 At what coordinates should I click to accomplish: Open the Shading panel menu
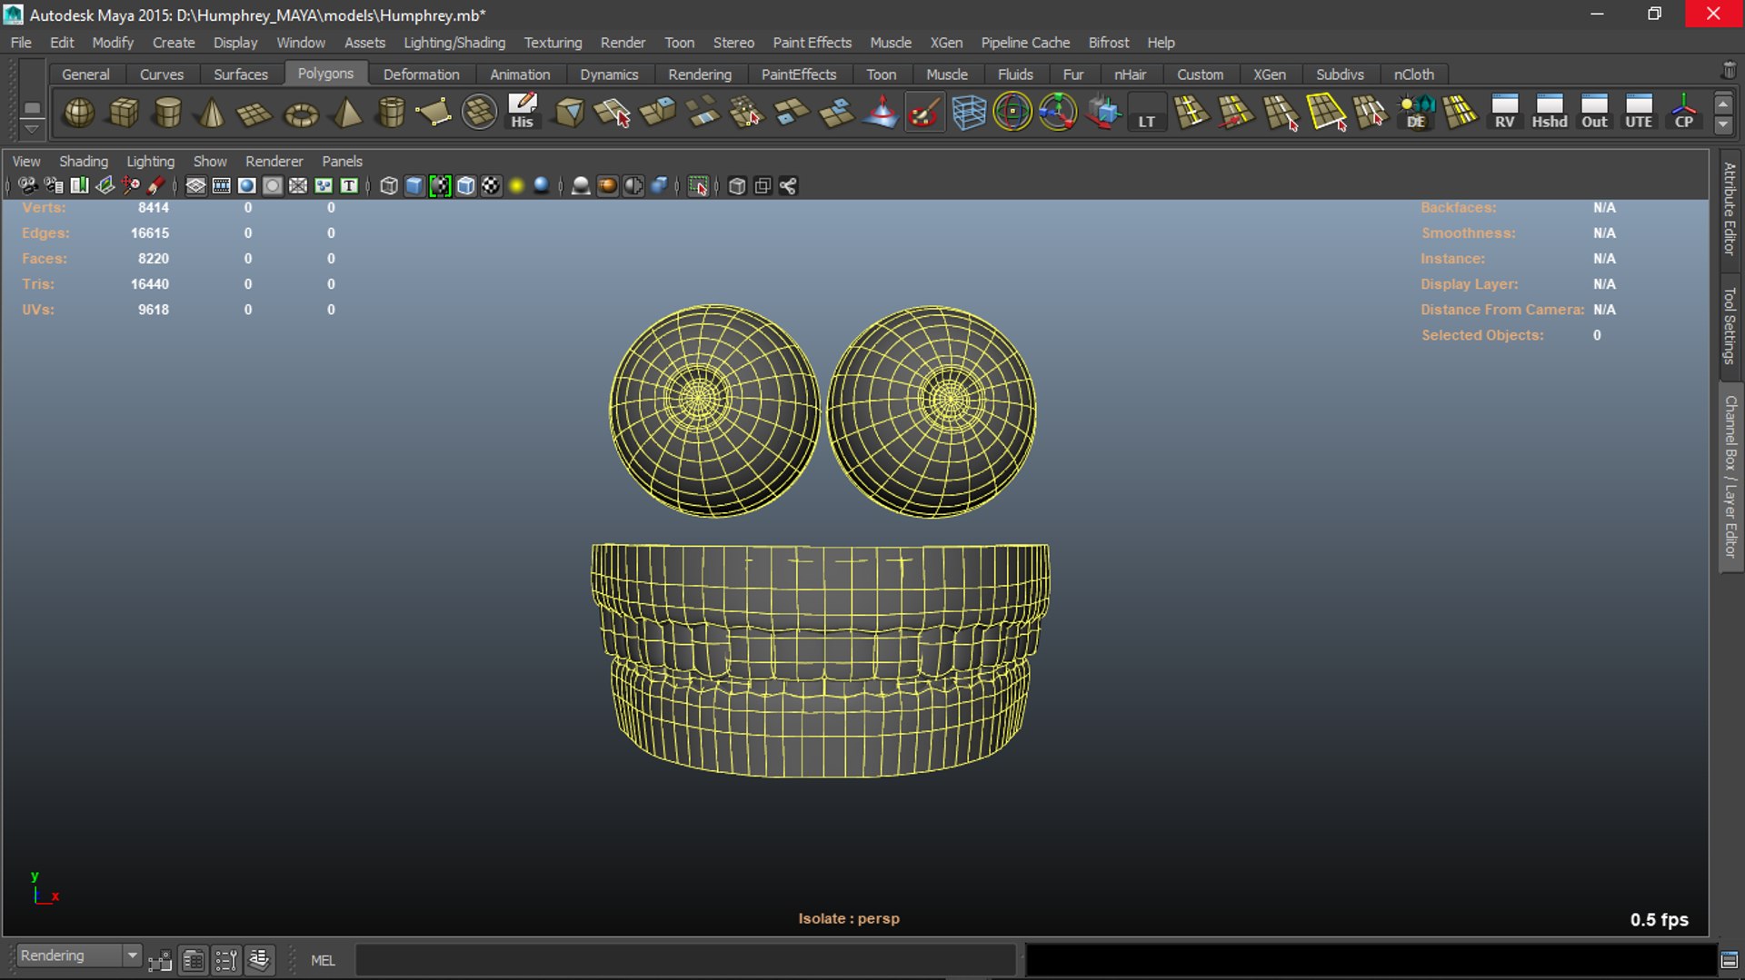84,161
